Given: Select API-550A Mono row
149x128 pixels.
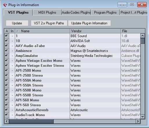Looking at the screenshot, I should tap(72, 80).
